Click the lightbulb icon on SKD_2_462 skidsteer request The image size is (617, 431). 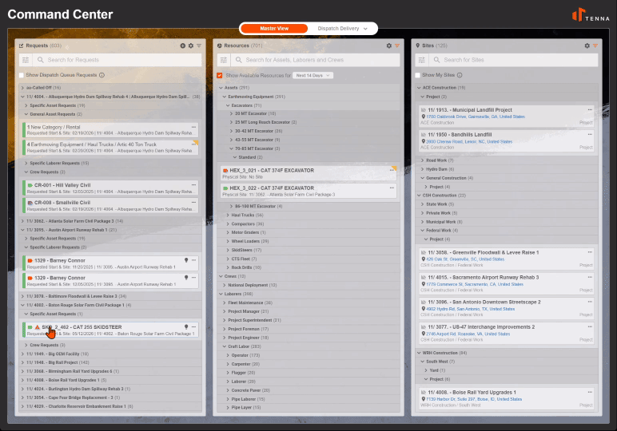[x=186, y=326]
